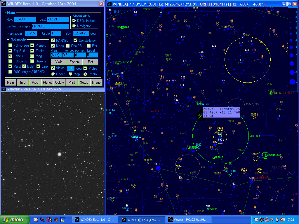Click the NU star on the map
Screen dimensions: 299x224
coord(122,76)
